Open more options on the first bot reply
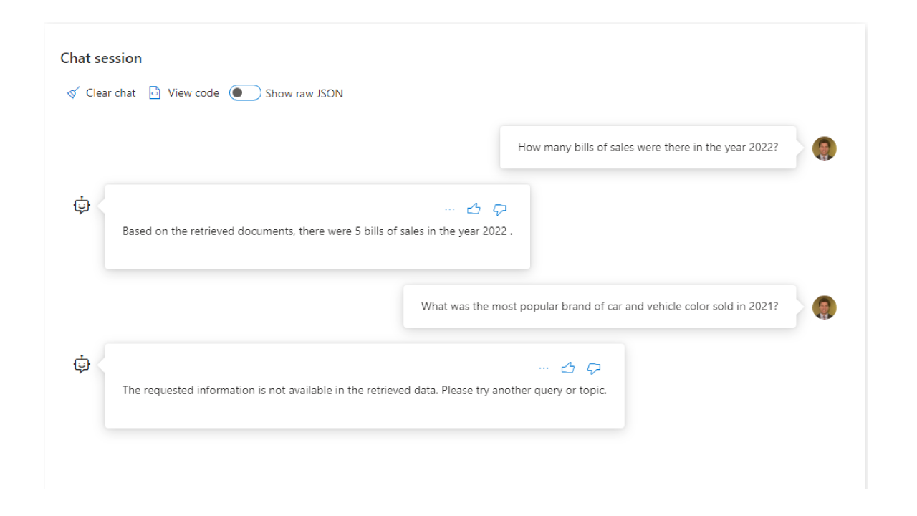This screenshot has height=516, width=917. tap(450, 209)
